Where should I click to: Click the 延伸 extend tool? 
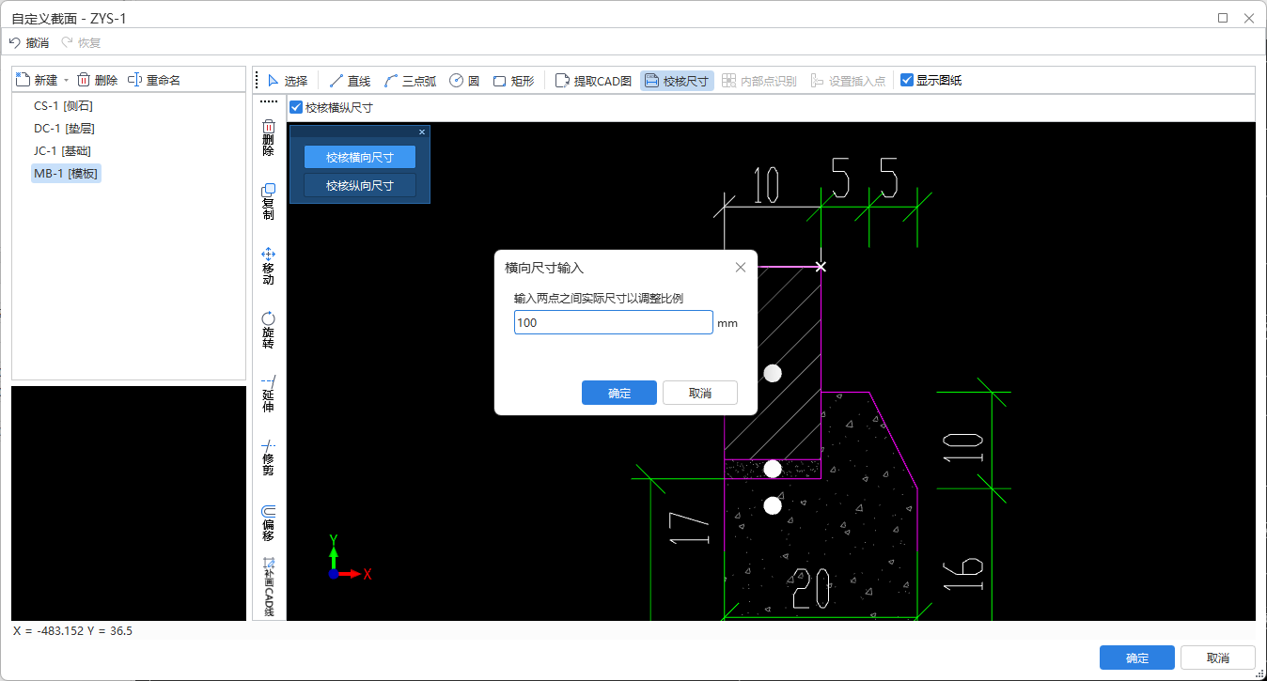tap(268, 394)
